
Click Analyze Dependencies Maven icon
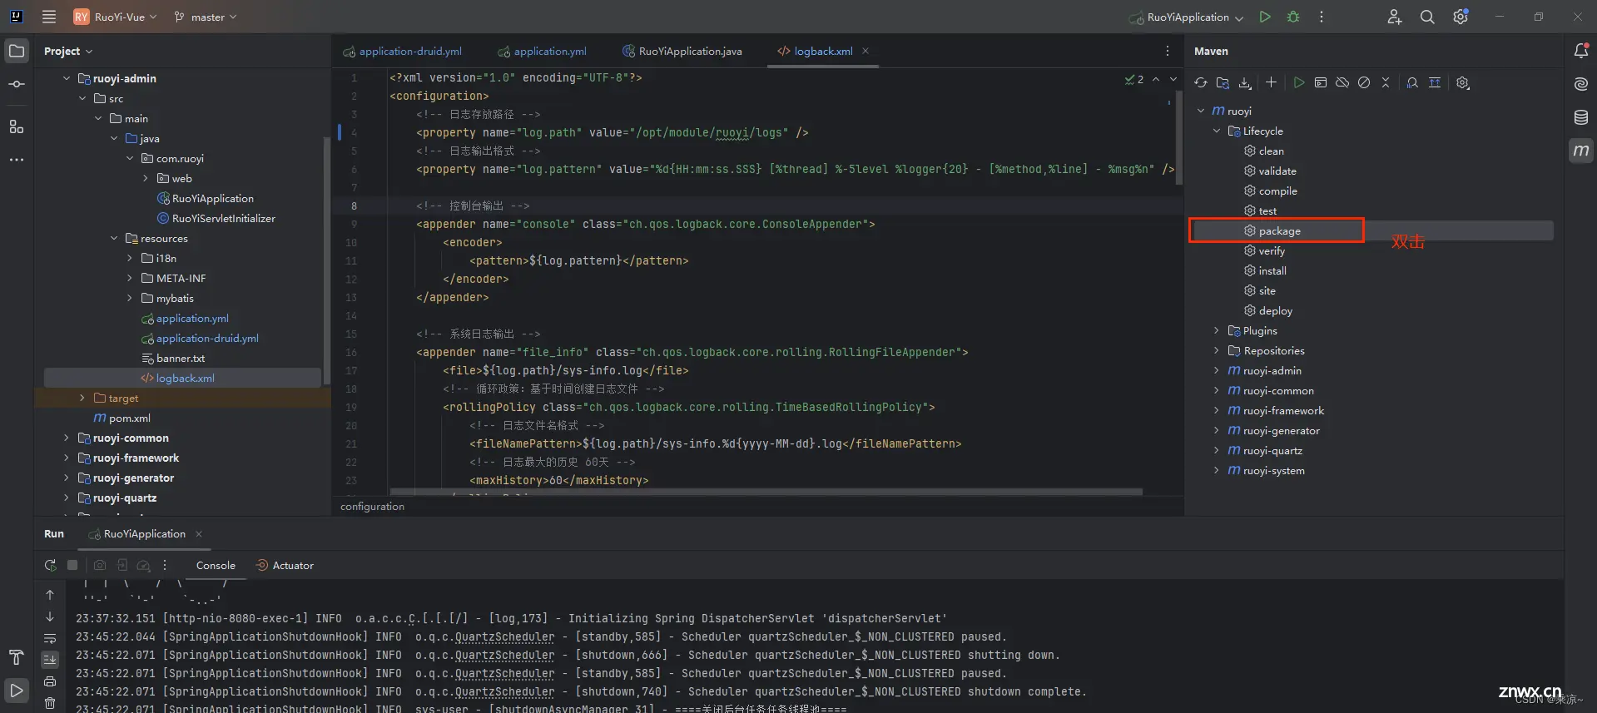[1412, 82]
